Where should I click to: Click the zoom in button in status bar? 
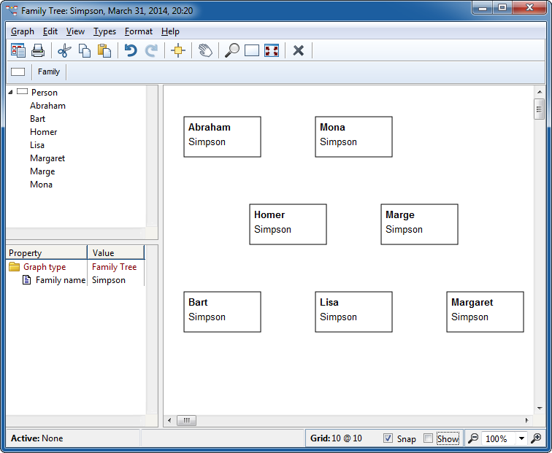pos(537,438)
